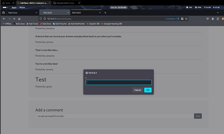
Task: Click the You're a terrible idea! comment
Action: click(x=46, y=64)
